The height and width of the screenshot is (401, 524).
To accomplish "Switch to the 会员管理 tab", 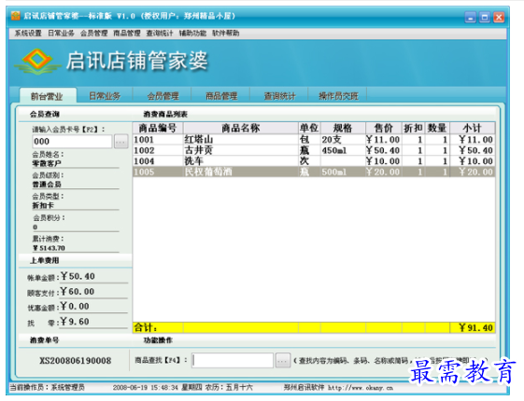I will click(x=163, y=96).
